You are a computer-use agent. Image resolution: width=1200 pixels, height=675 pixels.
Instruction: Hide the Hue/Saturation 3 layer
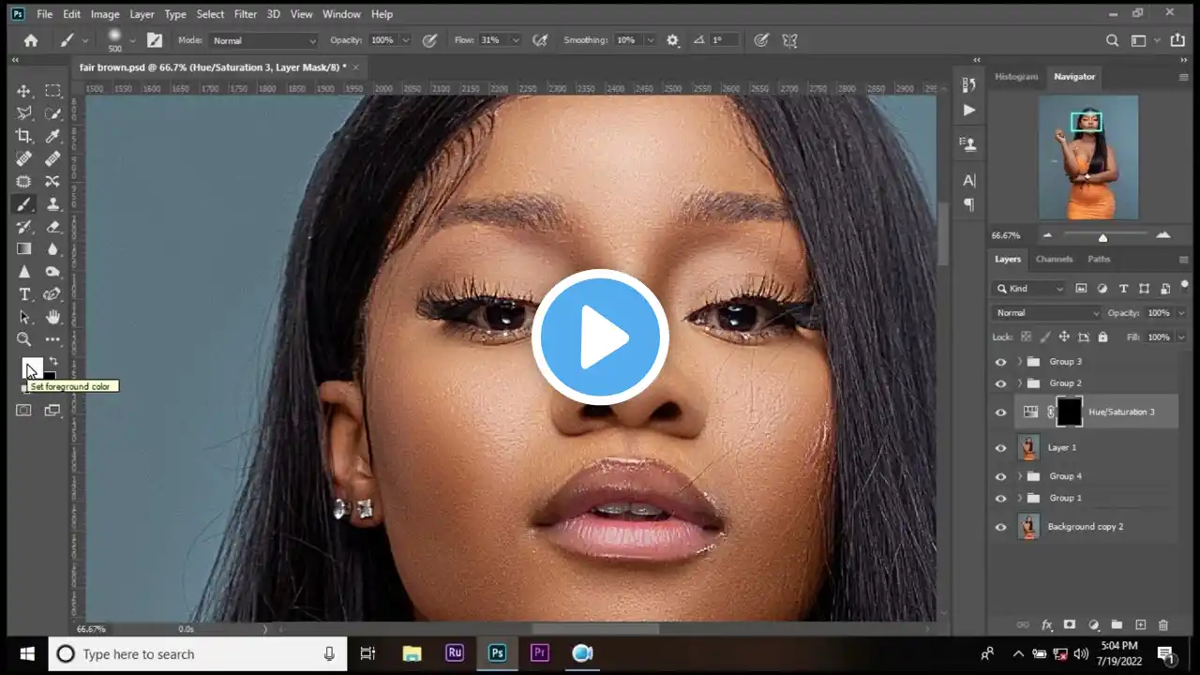coord(1000,412)
